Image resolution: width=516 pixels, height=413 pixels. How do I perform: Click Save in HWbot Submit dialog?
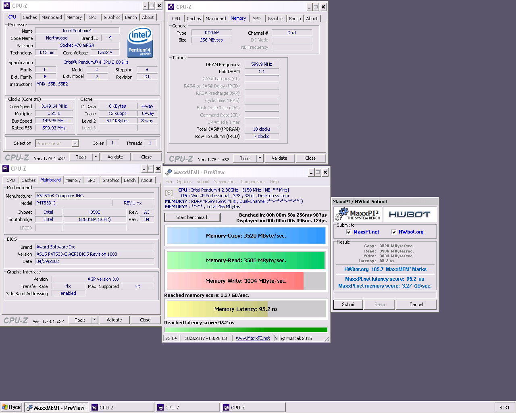(x=379, y=305)
